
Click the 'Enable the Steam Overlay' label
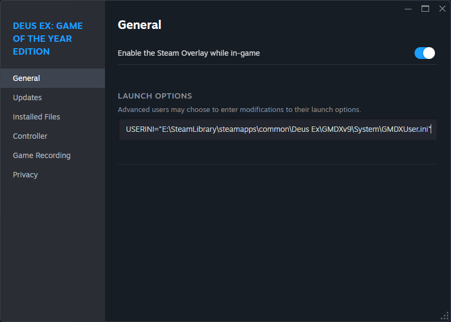[189, 53]
